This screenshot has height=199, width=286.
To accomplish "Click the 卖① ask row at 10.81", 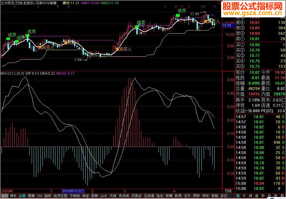I will [260, 39].
